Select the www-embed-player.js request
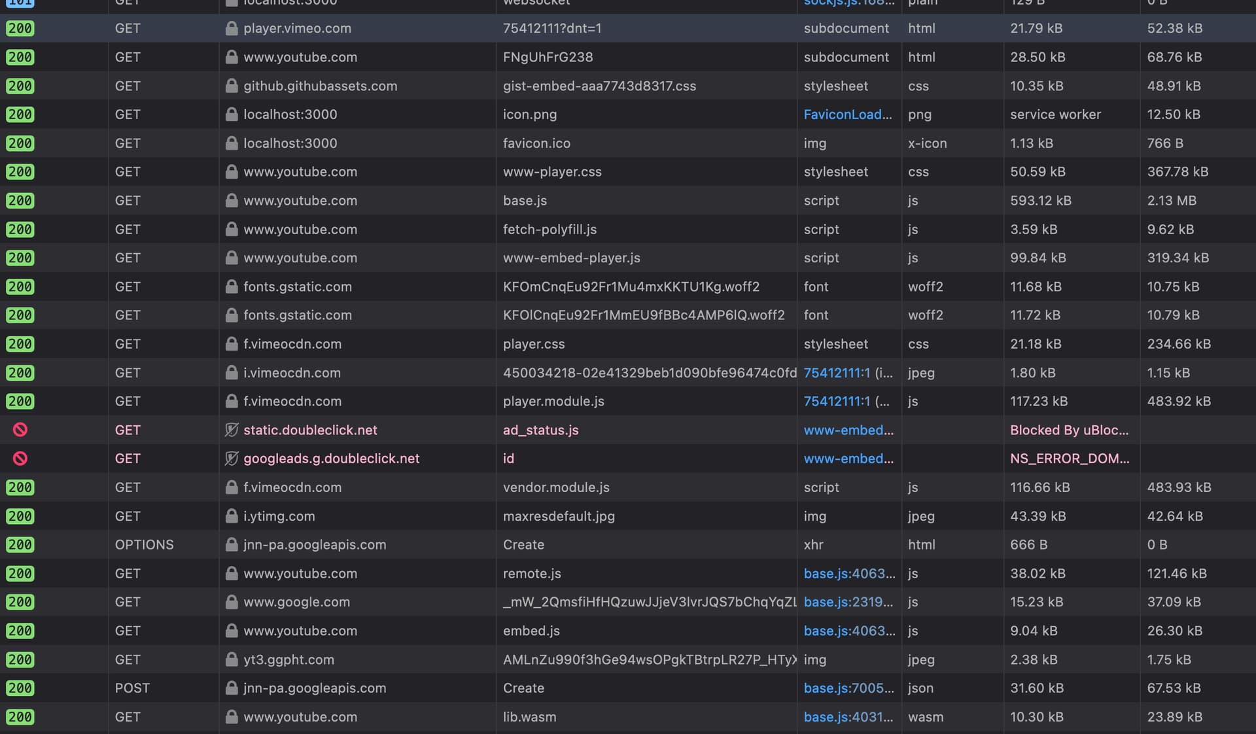Viewport: 1256px width, 734px height. pos(628,258)
